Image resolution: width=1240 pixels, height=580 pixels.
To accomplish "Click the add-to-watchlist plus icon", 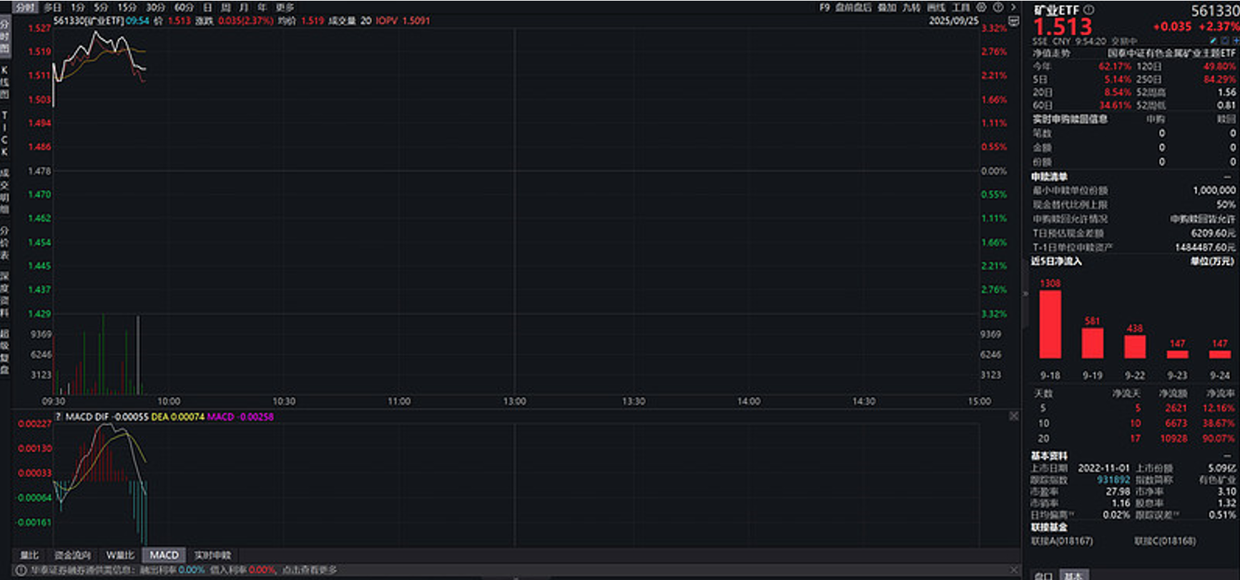I will point(1236,41).
